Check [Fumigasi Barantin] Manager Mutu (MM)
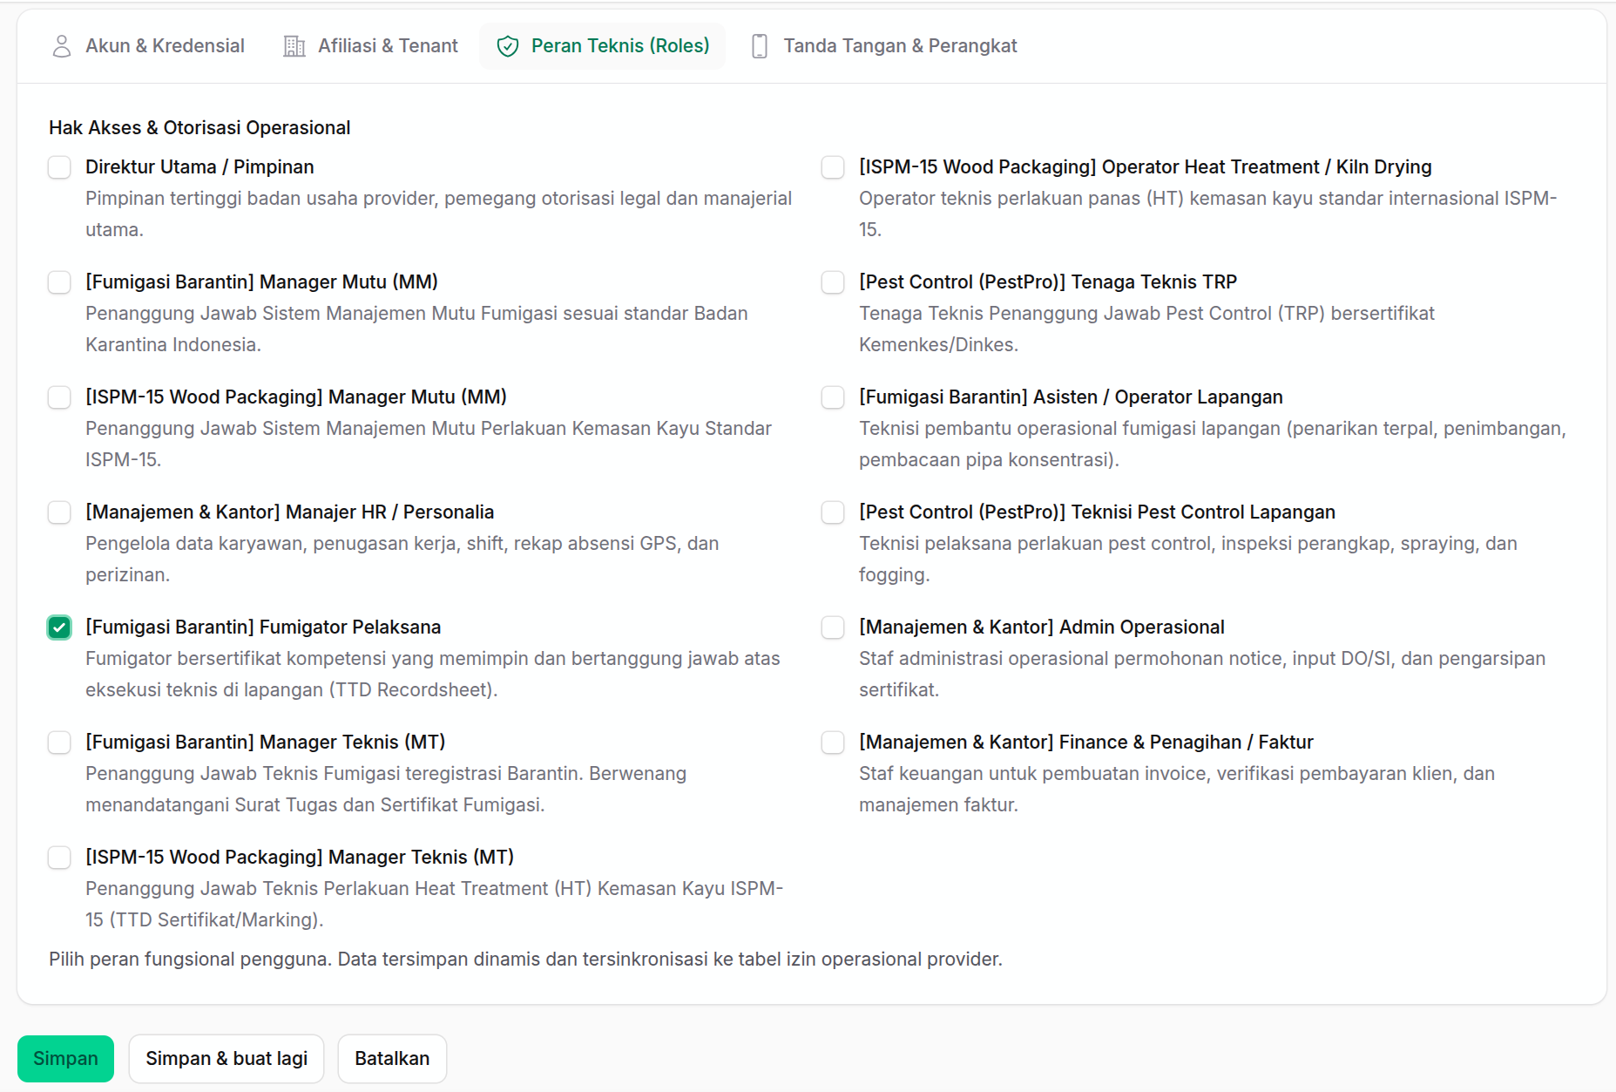Screen dimensions: 1616x1092 (59, 282)
